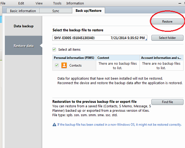
Task: Click the Find file button
Action: pos(167,102)
